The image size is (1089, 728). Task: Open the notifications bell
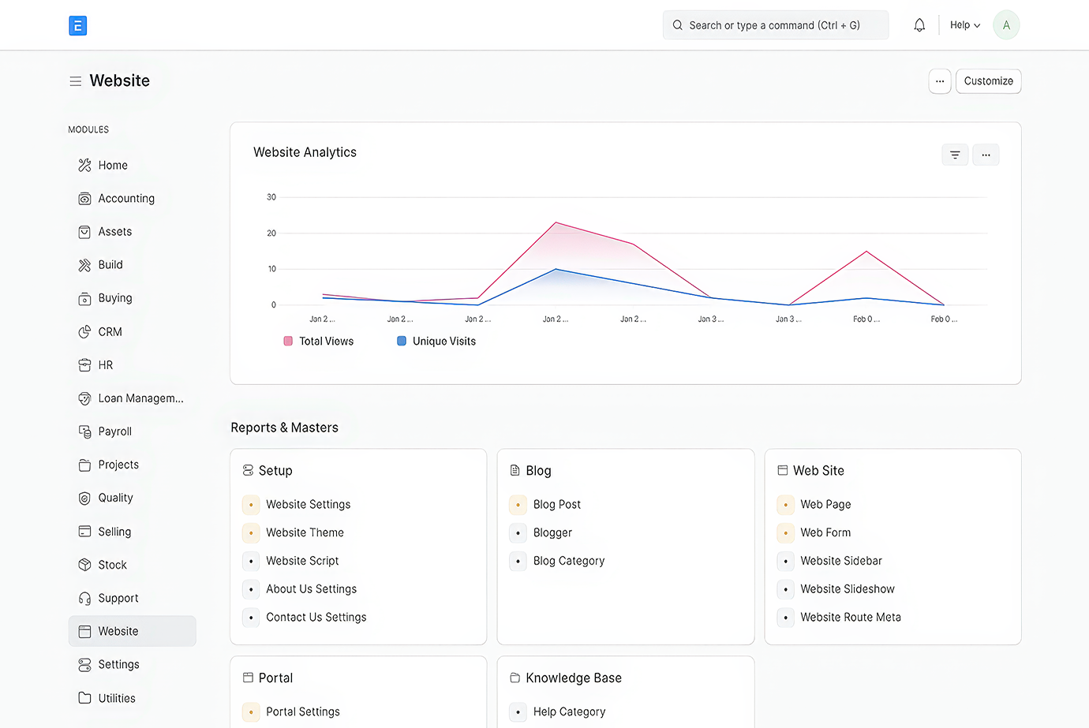point(919,25)
